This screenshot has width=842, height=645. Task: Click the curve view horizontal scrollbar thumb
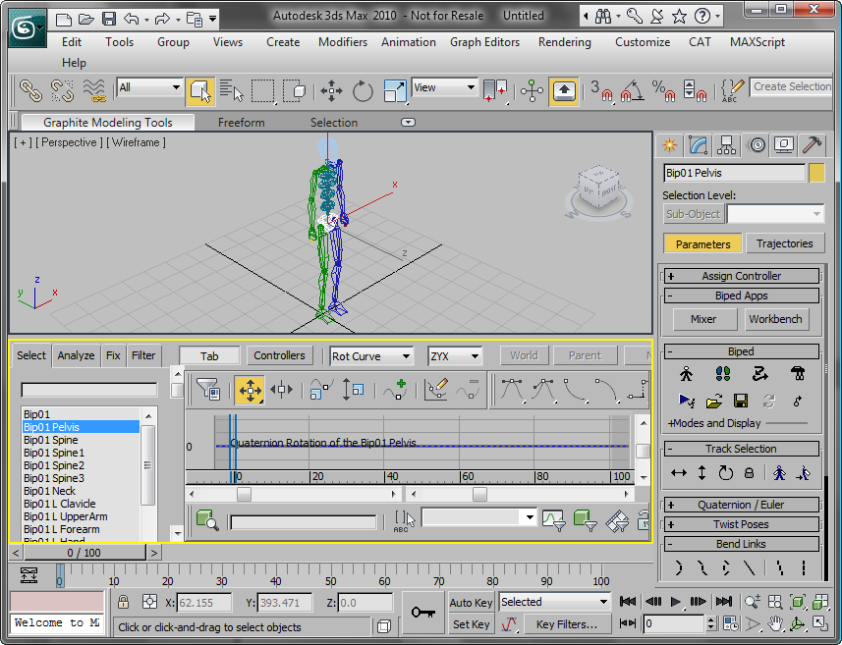tap(479, 494)
